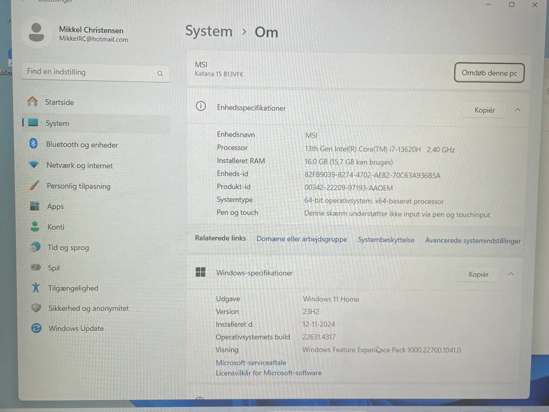Image resolution: width=549 pixels, height=412 pixels.
Task: Focus the Find en indstilling search field
Action: point(95,72)
